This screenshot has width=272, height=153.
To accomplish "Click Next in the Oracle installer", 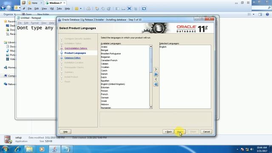I will 180,132.
